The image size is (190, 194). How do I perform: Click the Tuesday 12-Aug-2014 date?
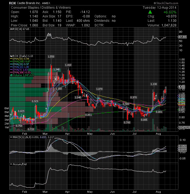pos(159,8)
